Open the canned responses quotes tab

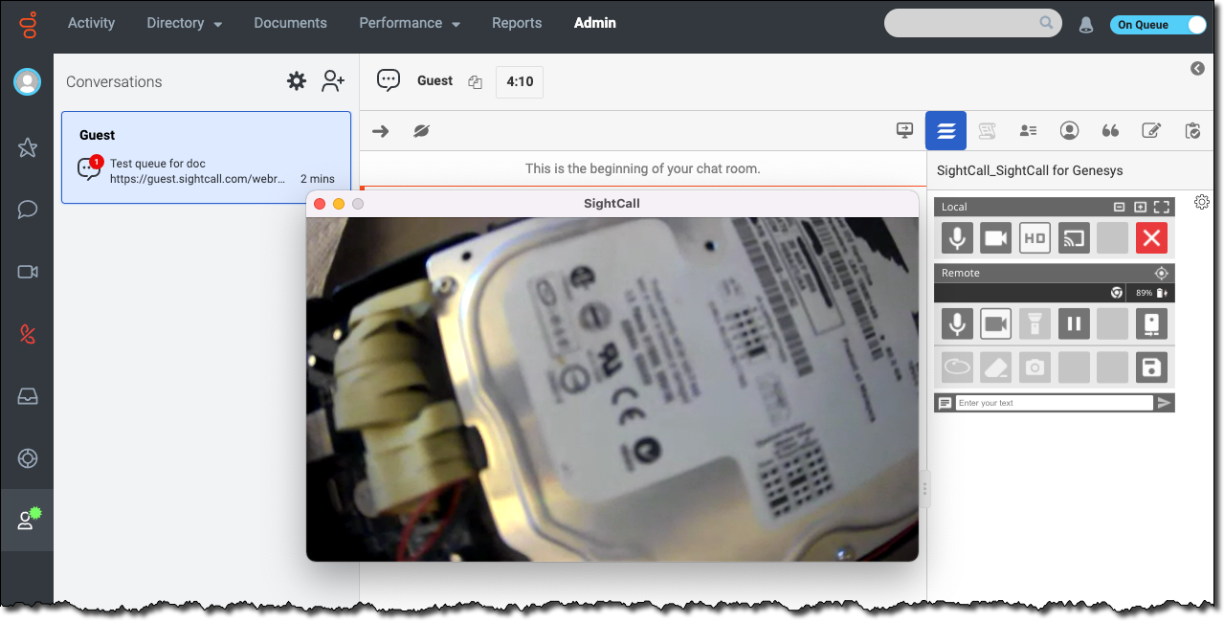click(x=1111, y=131)
